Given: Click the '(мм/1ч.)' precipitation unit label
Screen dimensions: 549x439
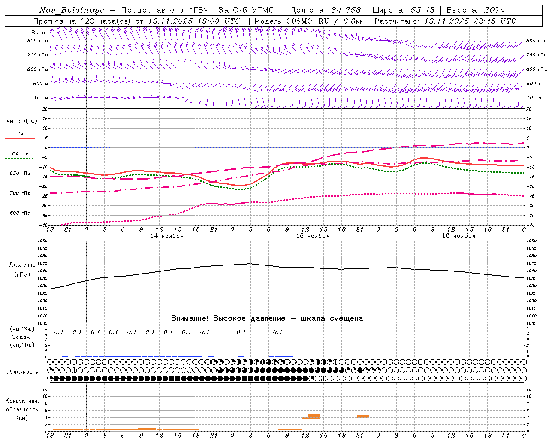Looking at the screenshot, I should (22, 345).
